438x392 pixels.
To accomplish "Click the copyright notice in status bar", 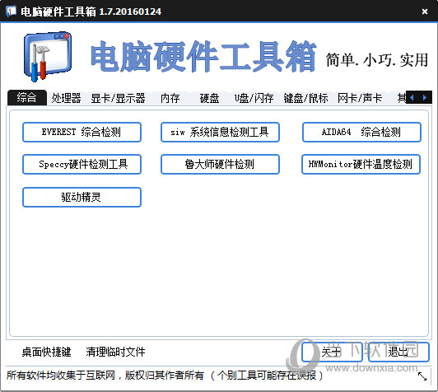I will tap(165, 376).
